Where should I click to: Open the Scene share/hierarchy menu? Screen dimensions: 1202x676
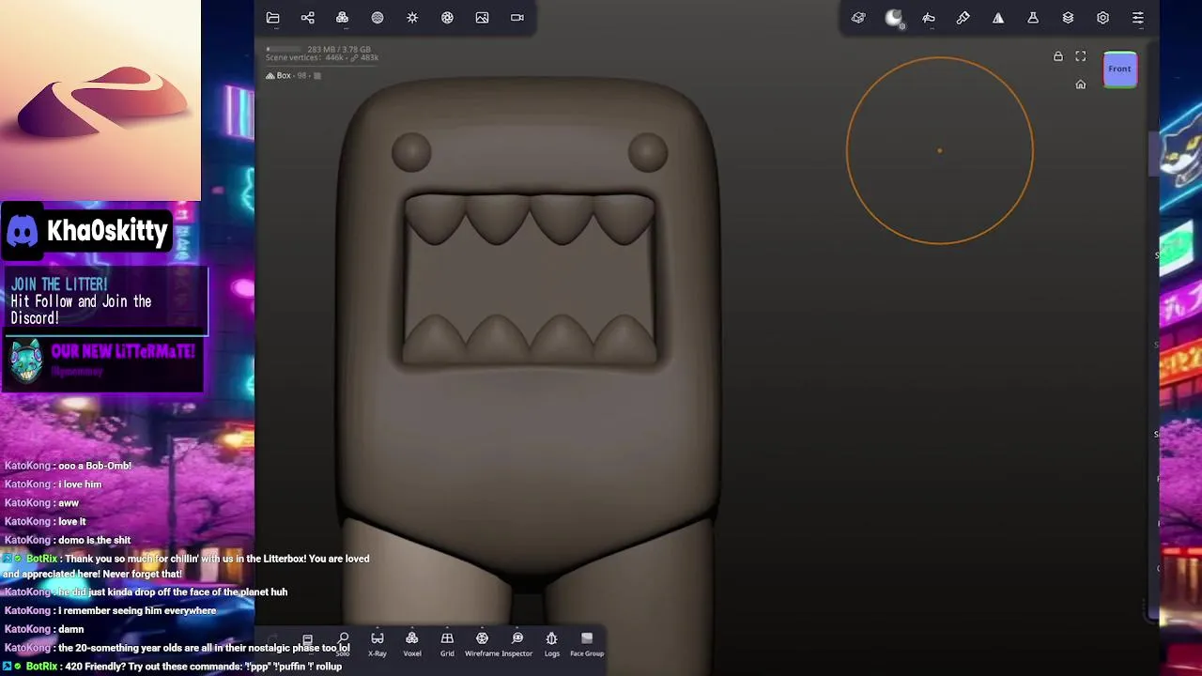[307, 18]
